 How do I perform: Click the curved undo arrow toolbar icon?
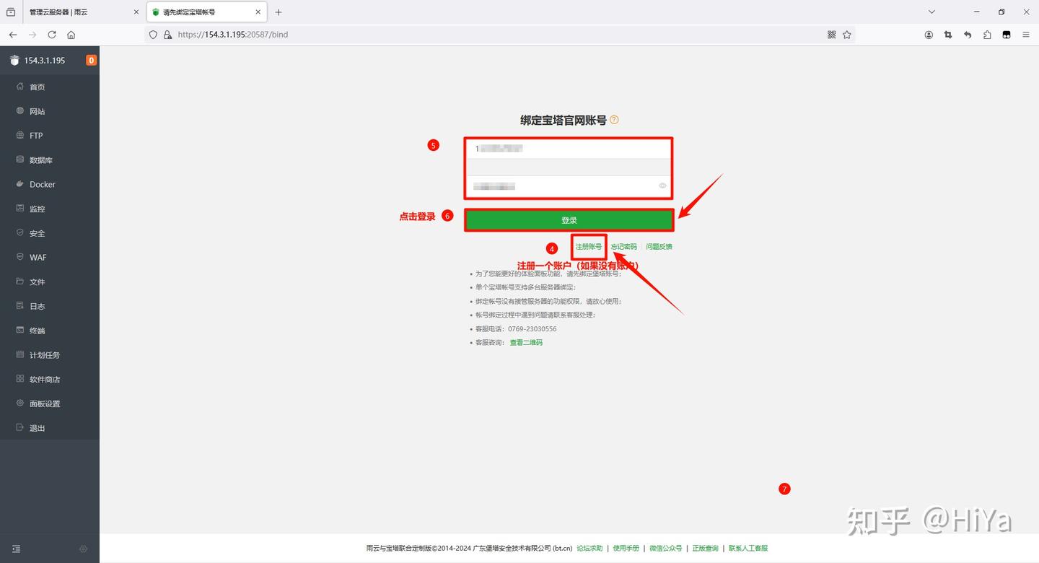(x=968, y=35)
